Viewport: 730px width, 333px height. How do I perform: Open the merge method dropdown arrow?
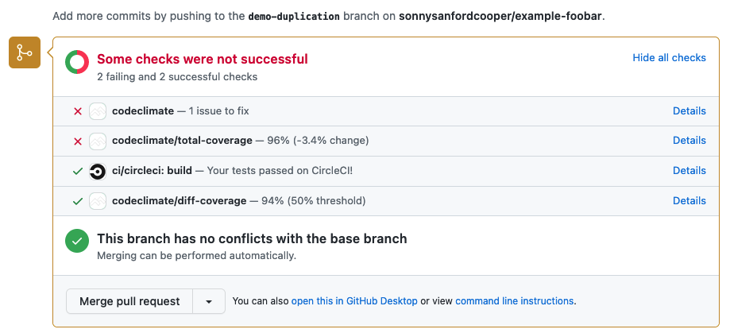click(209, 301)
